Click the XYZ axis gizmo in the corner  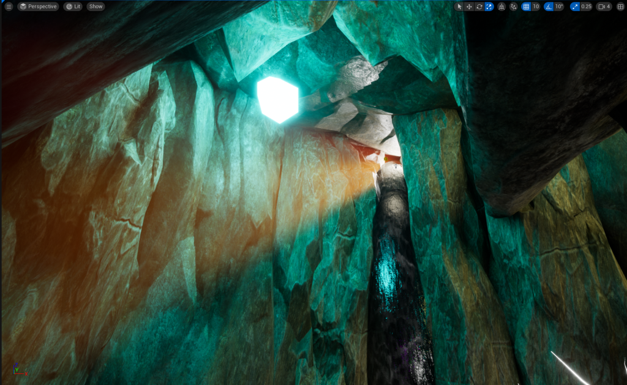[x=18, y=370]
